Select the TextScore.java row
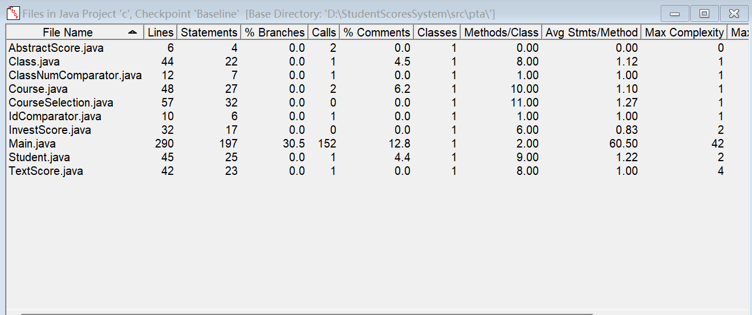Screen dimensions: 752x315 click(x=46, y=171)
